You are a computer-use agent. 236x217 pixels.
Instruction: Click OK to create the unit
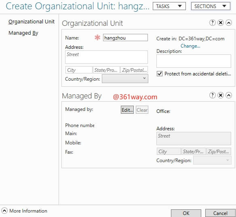point(186,213)
